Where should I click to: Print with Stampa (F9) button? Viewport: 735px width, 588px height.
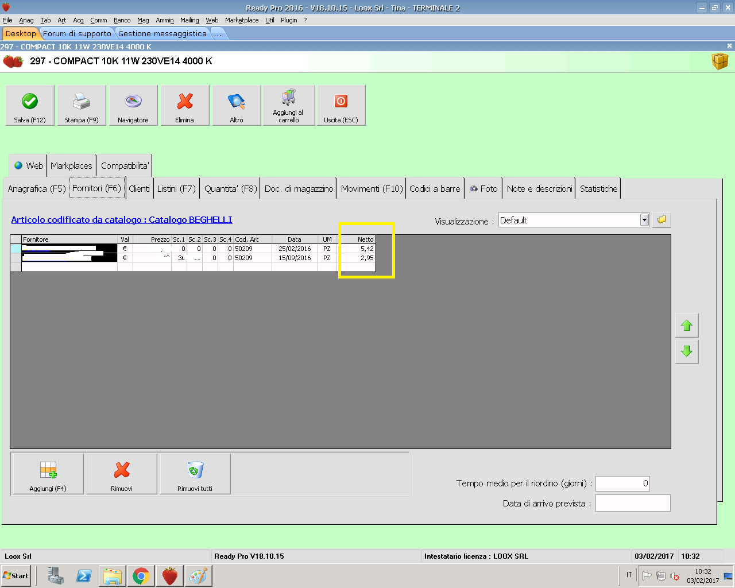82,105
